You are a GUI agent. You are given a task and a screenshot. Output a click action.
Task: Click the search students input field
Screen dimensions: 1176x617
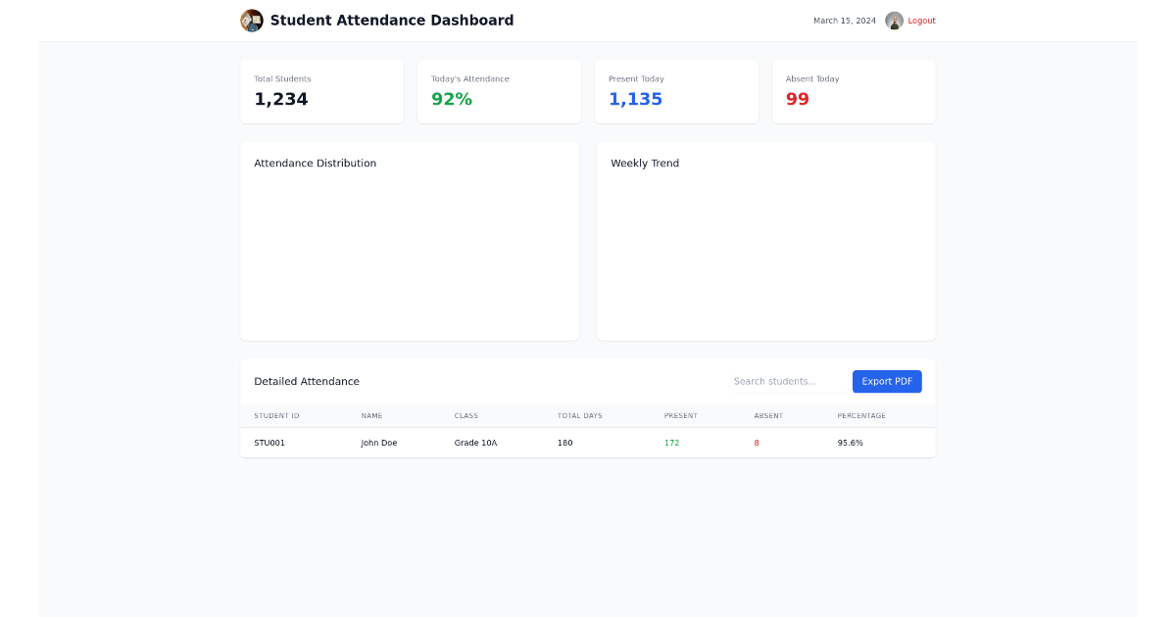788,381
